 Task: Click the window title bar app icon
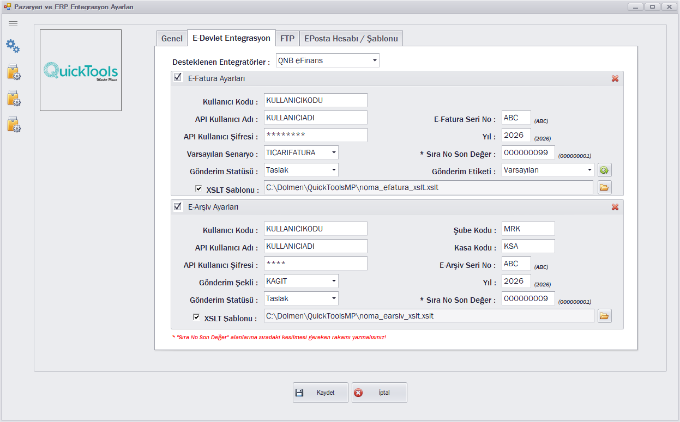click(x=8, y=7)
